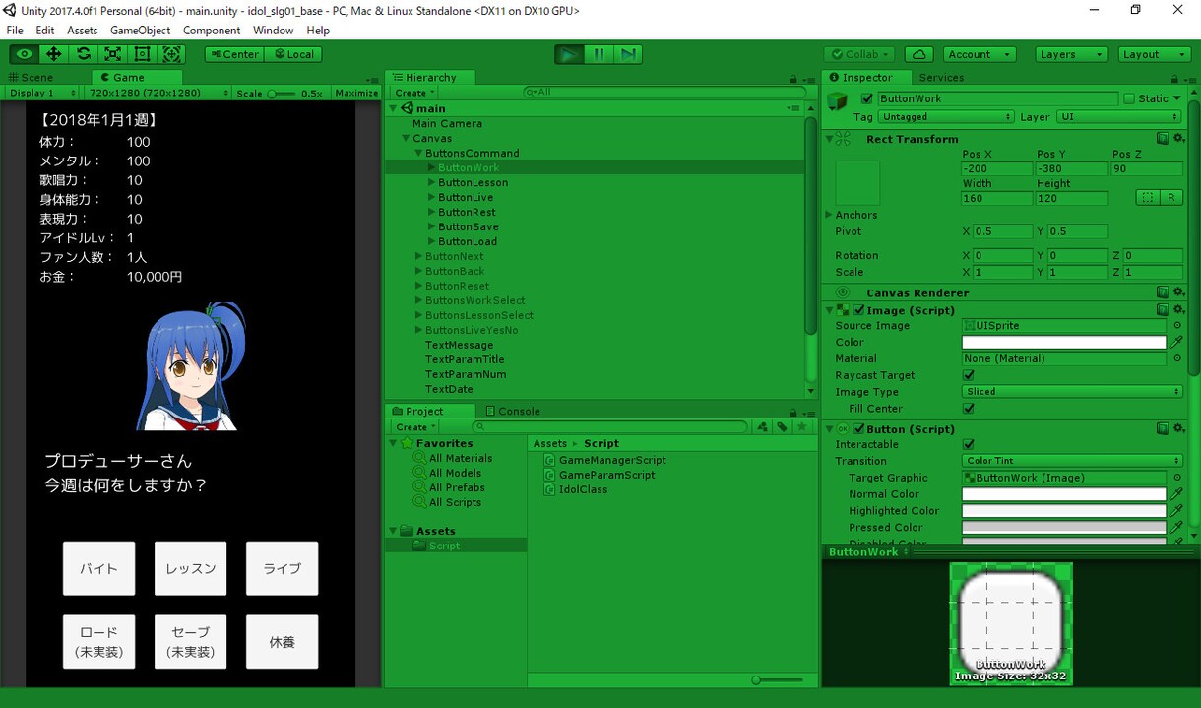Viewport: 1201px width, 708px height.
Task: Disable the Image (Script) component checkbox
Action: click(x=858, y=310)
